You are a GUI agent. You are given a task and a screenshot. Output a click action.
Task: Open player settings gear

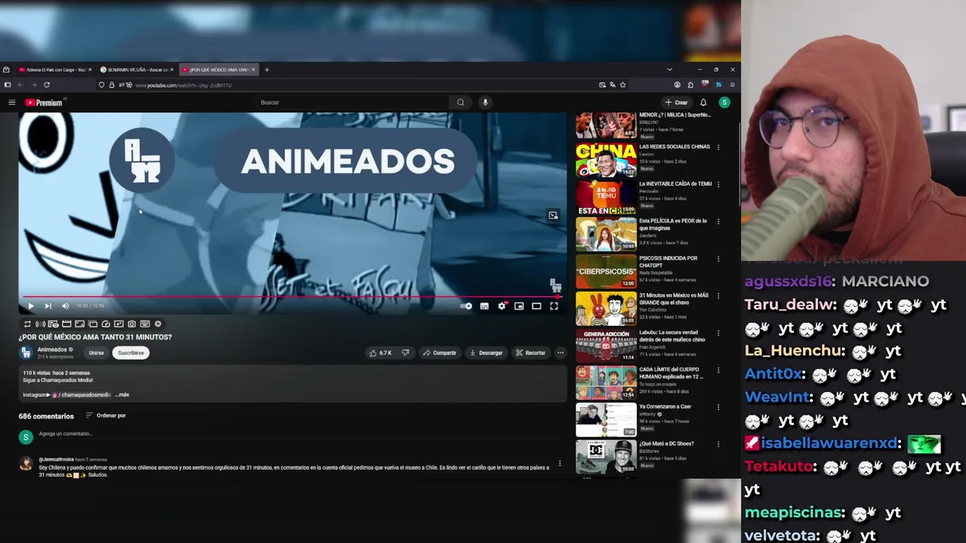click(502, 306)
